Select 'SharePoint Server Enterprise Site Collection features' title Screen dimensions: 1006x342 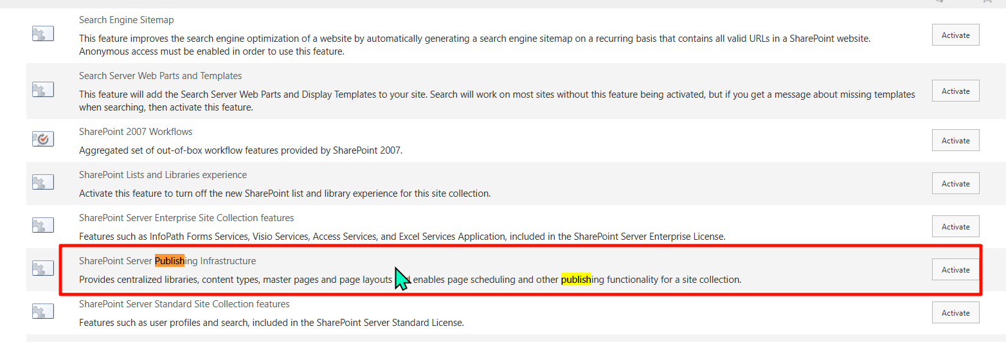pos(186,218)
